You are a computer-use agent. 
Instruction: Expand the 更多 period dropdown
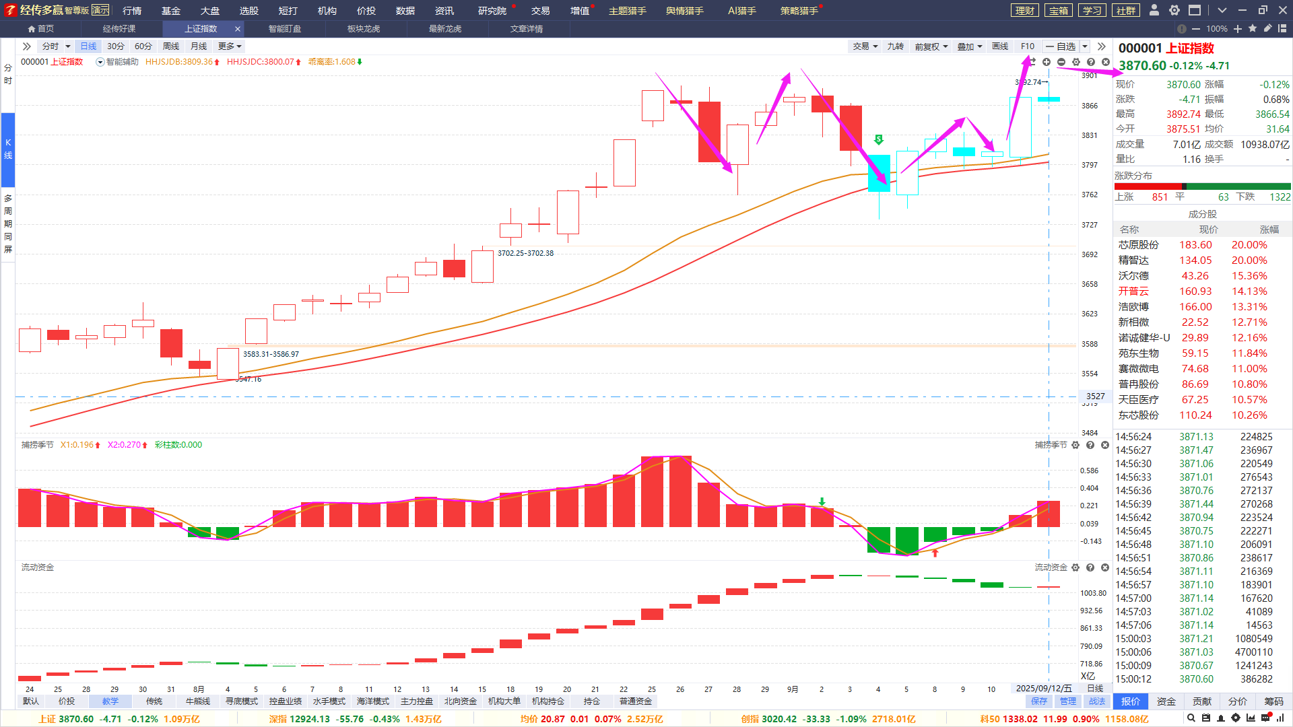(x=230, y=46)
